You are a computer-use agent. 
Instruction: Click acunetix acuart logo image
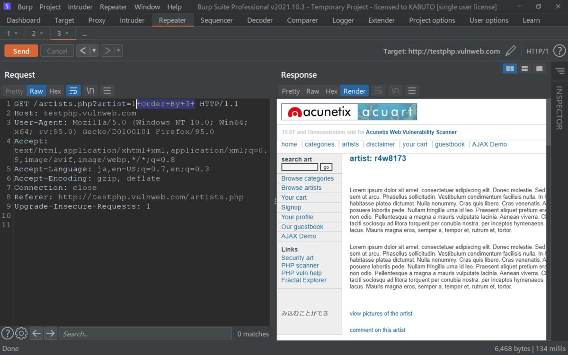[349, 112]
